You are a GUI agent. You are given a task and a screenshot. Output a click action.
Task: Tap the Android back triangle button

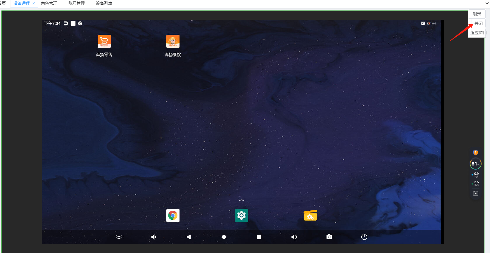pyautogui.click(x=189, y=237)
